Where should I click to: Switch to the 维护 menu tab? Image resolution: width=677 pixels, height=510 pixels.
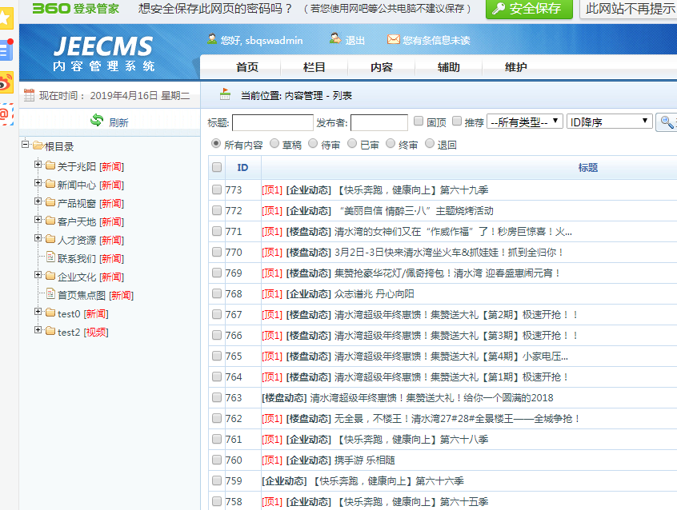(516, 67)
